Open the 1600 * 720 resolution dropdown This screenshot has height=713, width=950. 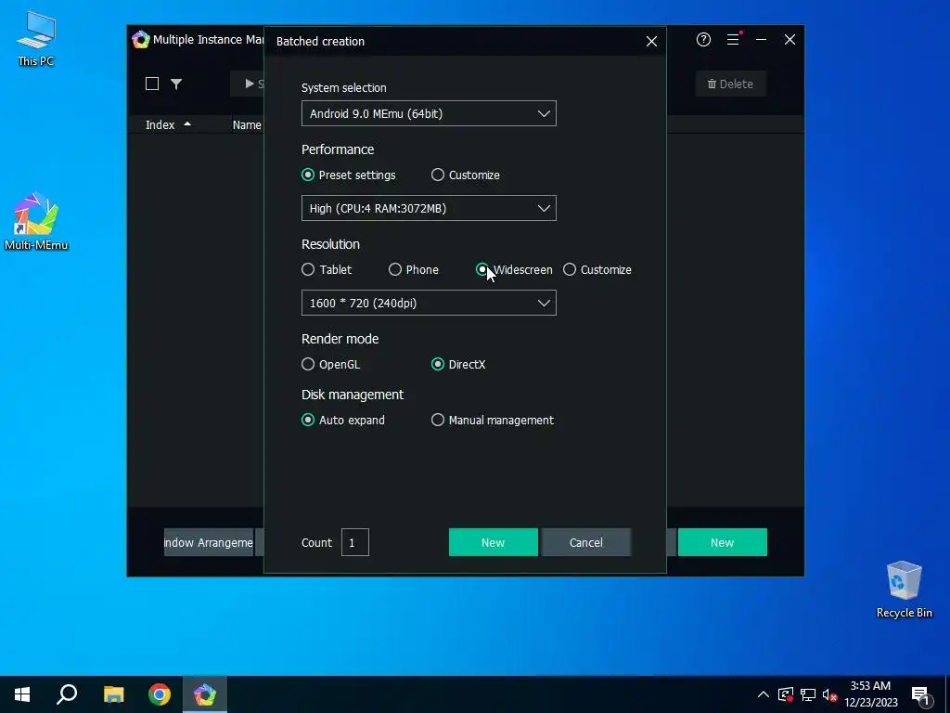click(x=429, y=304)
